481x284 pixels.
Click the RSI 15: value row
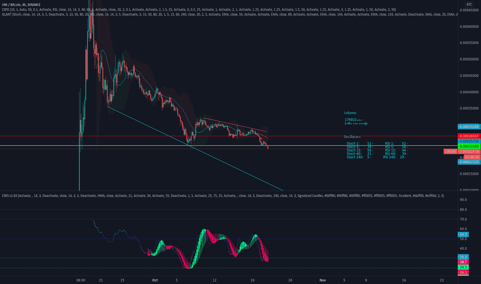click(396, 150)
